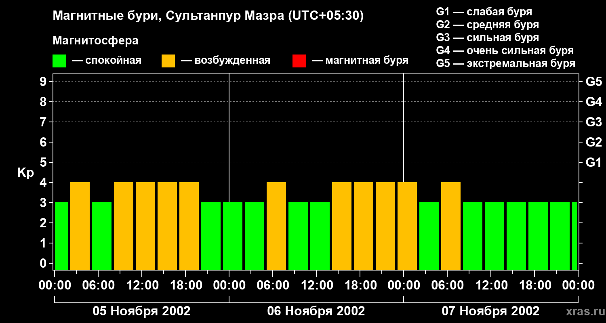Click the first narrow green bar at chart start
Viewport: 606px width, 323px height.
pyautogui.click(x=61, y=236)
